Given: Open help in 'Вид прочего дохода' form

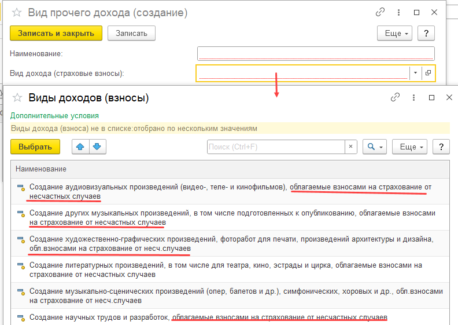Looking at the screenshot, I should coord(426,33).
